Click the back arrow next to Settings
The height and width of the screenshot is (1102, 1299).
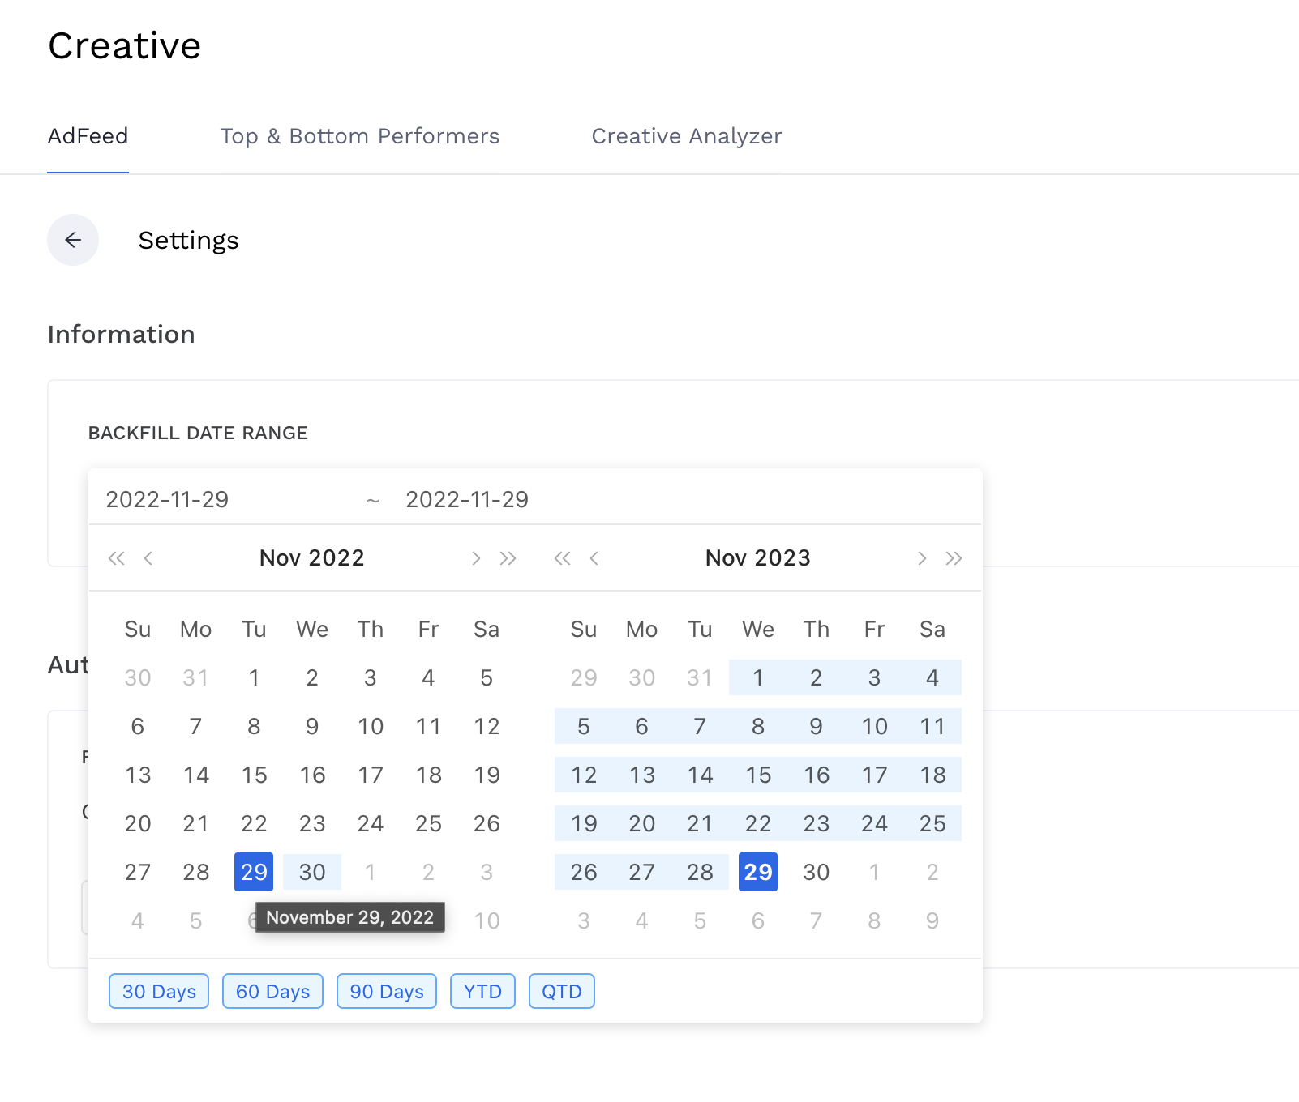73,240
